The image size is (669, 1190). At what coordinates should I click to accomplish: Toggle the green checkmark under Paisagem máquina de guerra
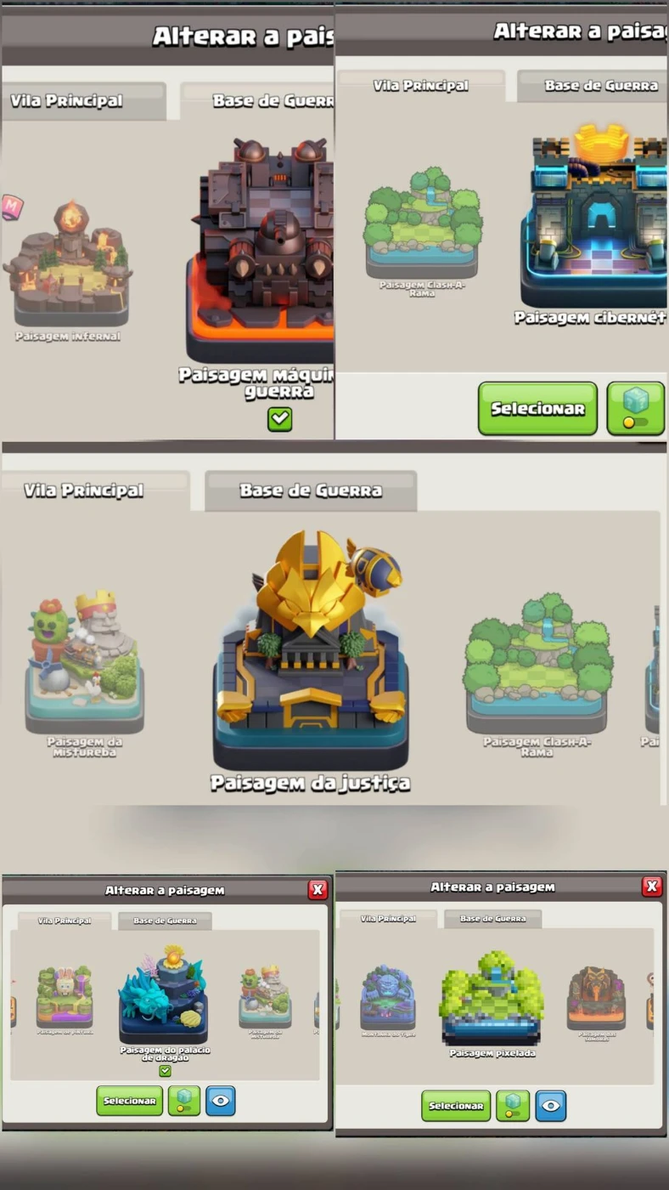click(280, 419)
